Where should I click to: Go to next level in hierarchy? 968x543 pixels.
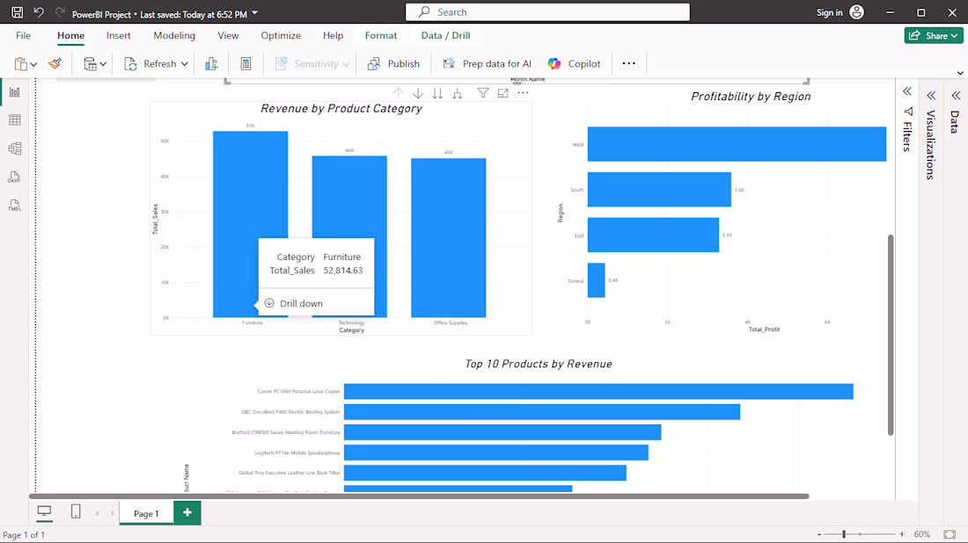coord(437,93)
